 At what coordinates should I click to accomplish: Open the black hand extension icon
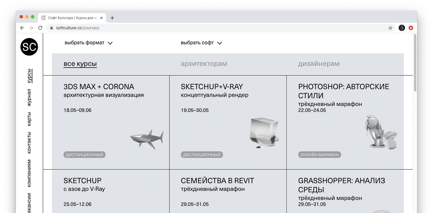coord(402,28)
